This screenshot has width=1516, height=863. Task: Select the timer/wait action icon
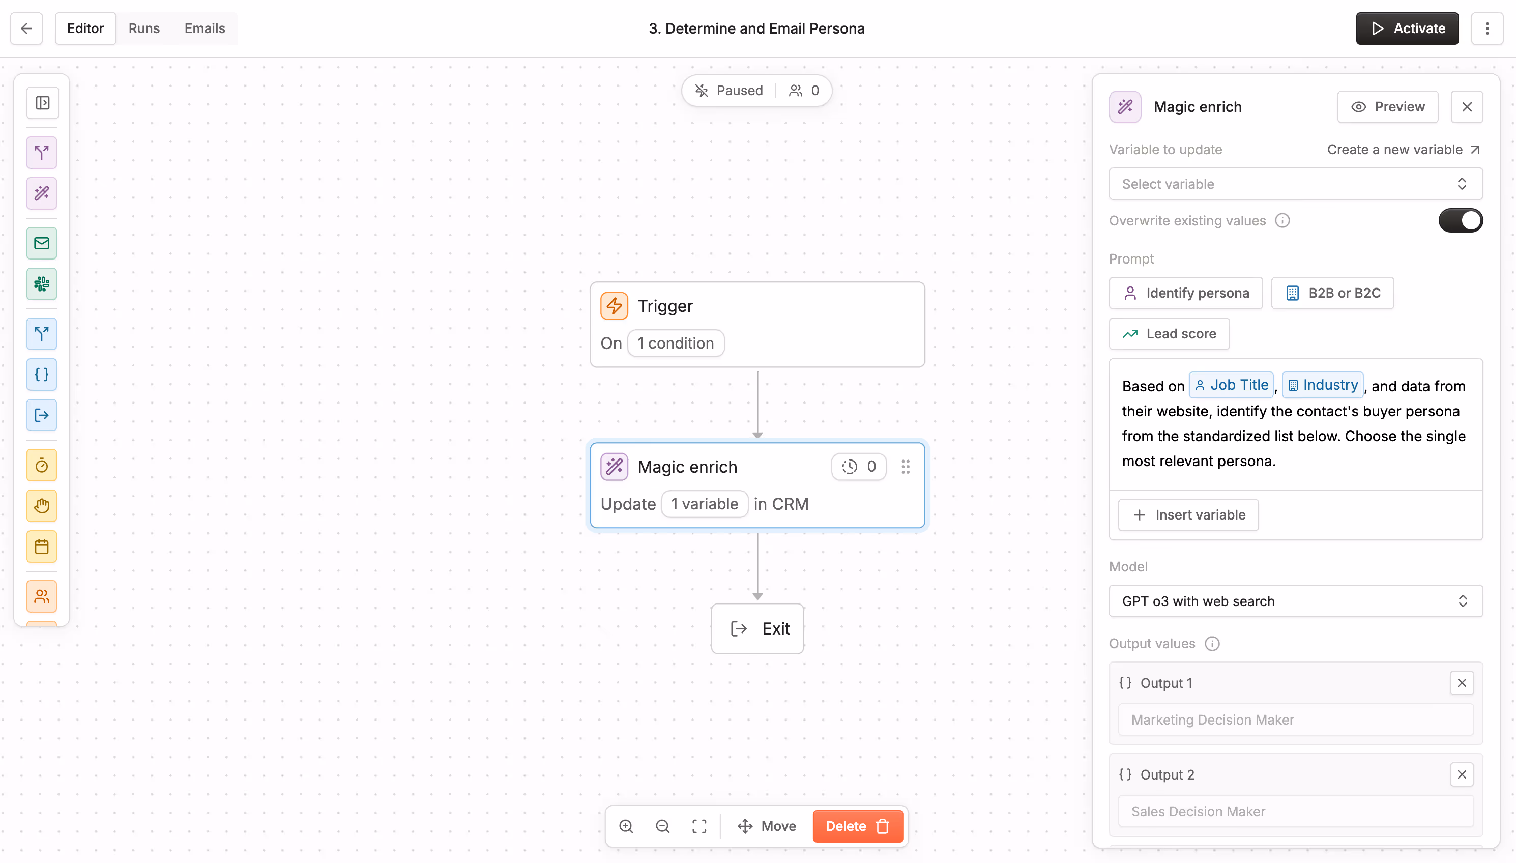coord(42,465)
